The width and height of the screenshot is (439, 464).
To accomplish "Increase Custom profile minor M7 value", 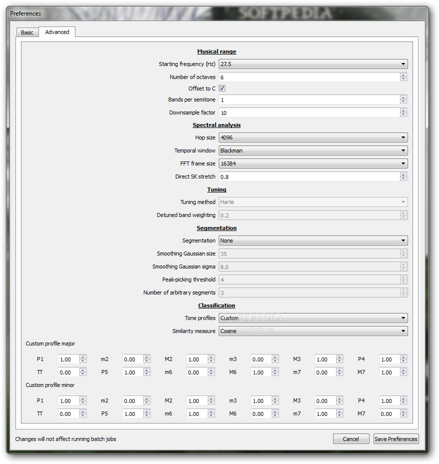I will (x=403, y=411).
